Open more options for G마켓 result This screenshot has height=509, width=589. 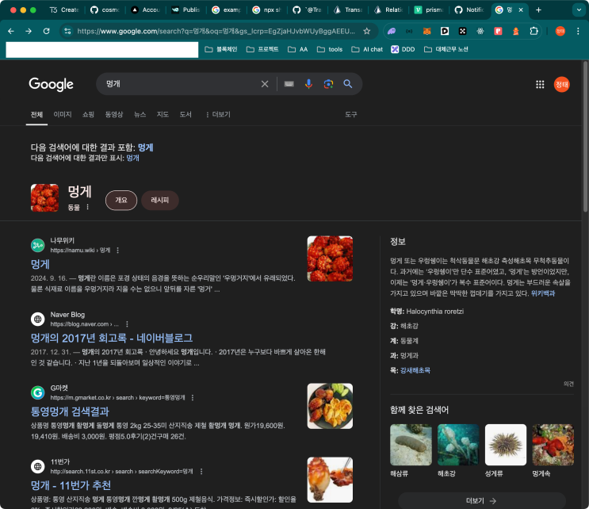click(x=193, y=397)
